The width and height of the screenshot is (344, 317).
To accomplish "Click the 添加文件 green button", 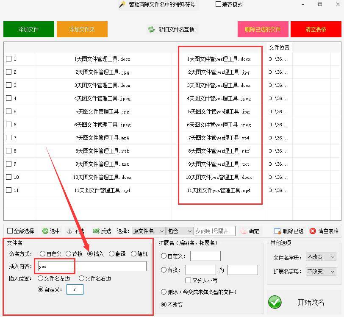I will [x=29, y=29].
